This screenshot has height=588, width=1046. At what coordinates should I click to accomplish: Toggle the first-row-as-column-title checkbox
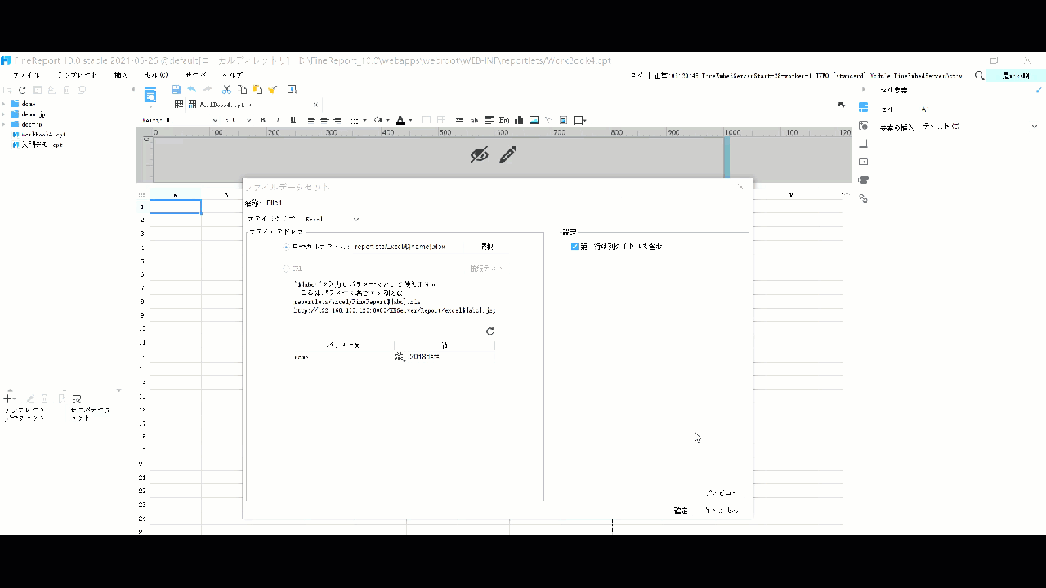(x=574, y=246)
